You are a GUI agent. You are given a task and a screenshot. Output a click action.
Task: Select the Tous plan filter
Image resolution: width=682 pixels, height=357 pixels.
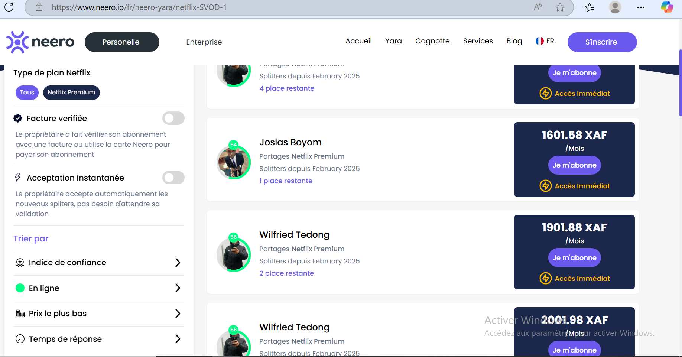tap(27, 93)
